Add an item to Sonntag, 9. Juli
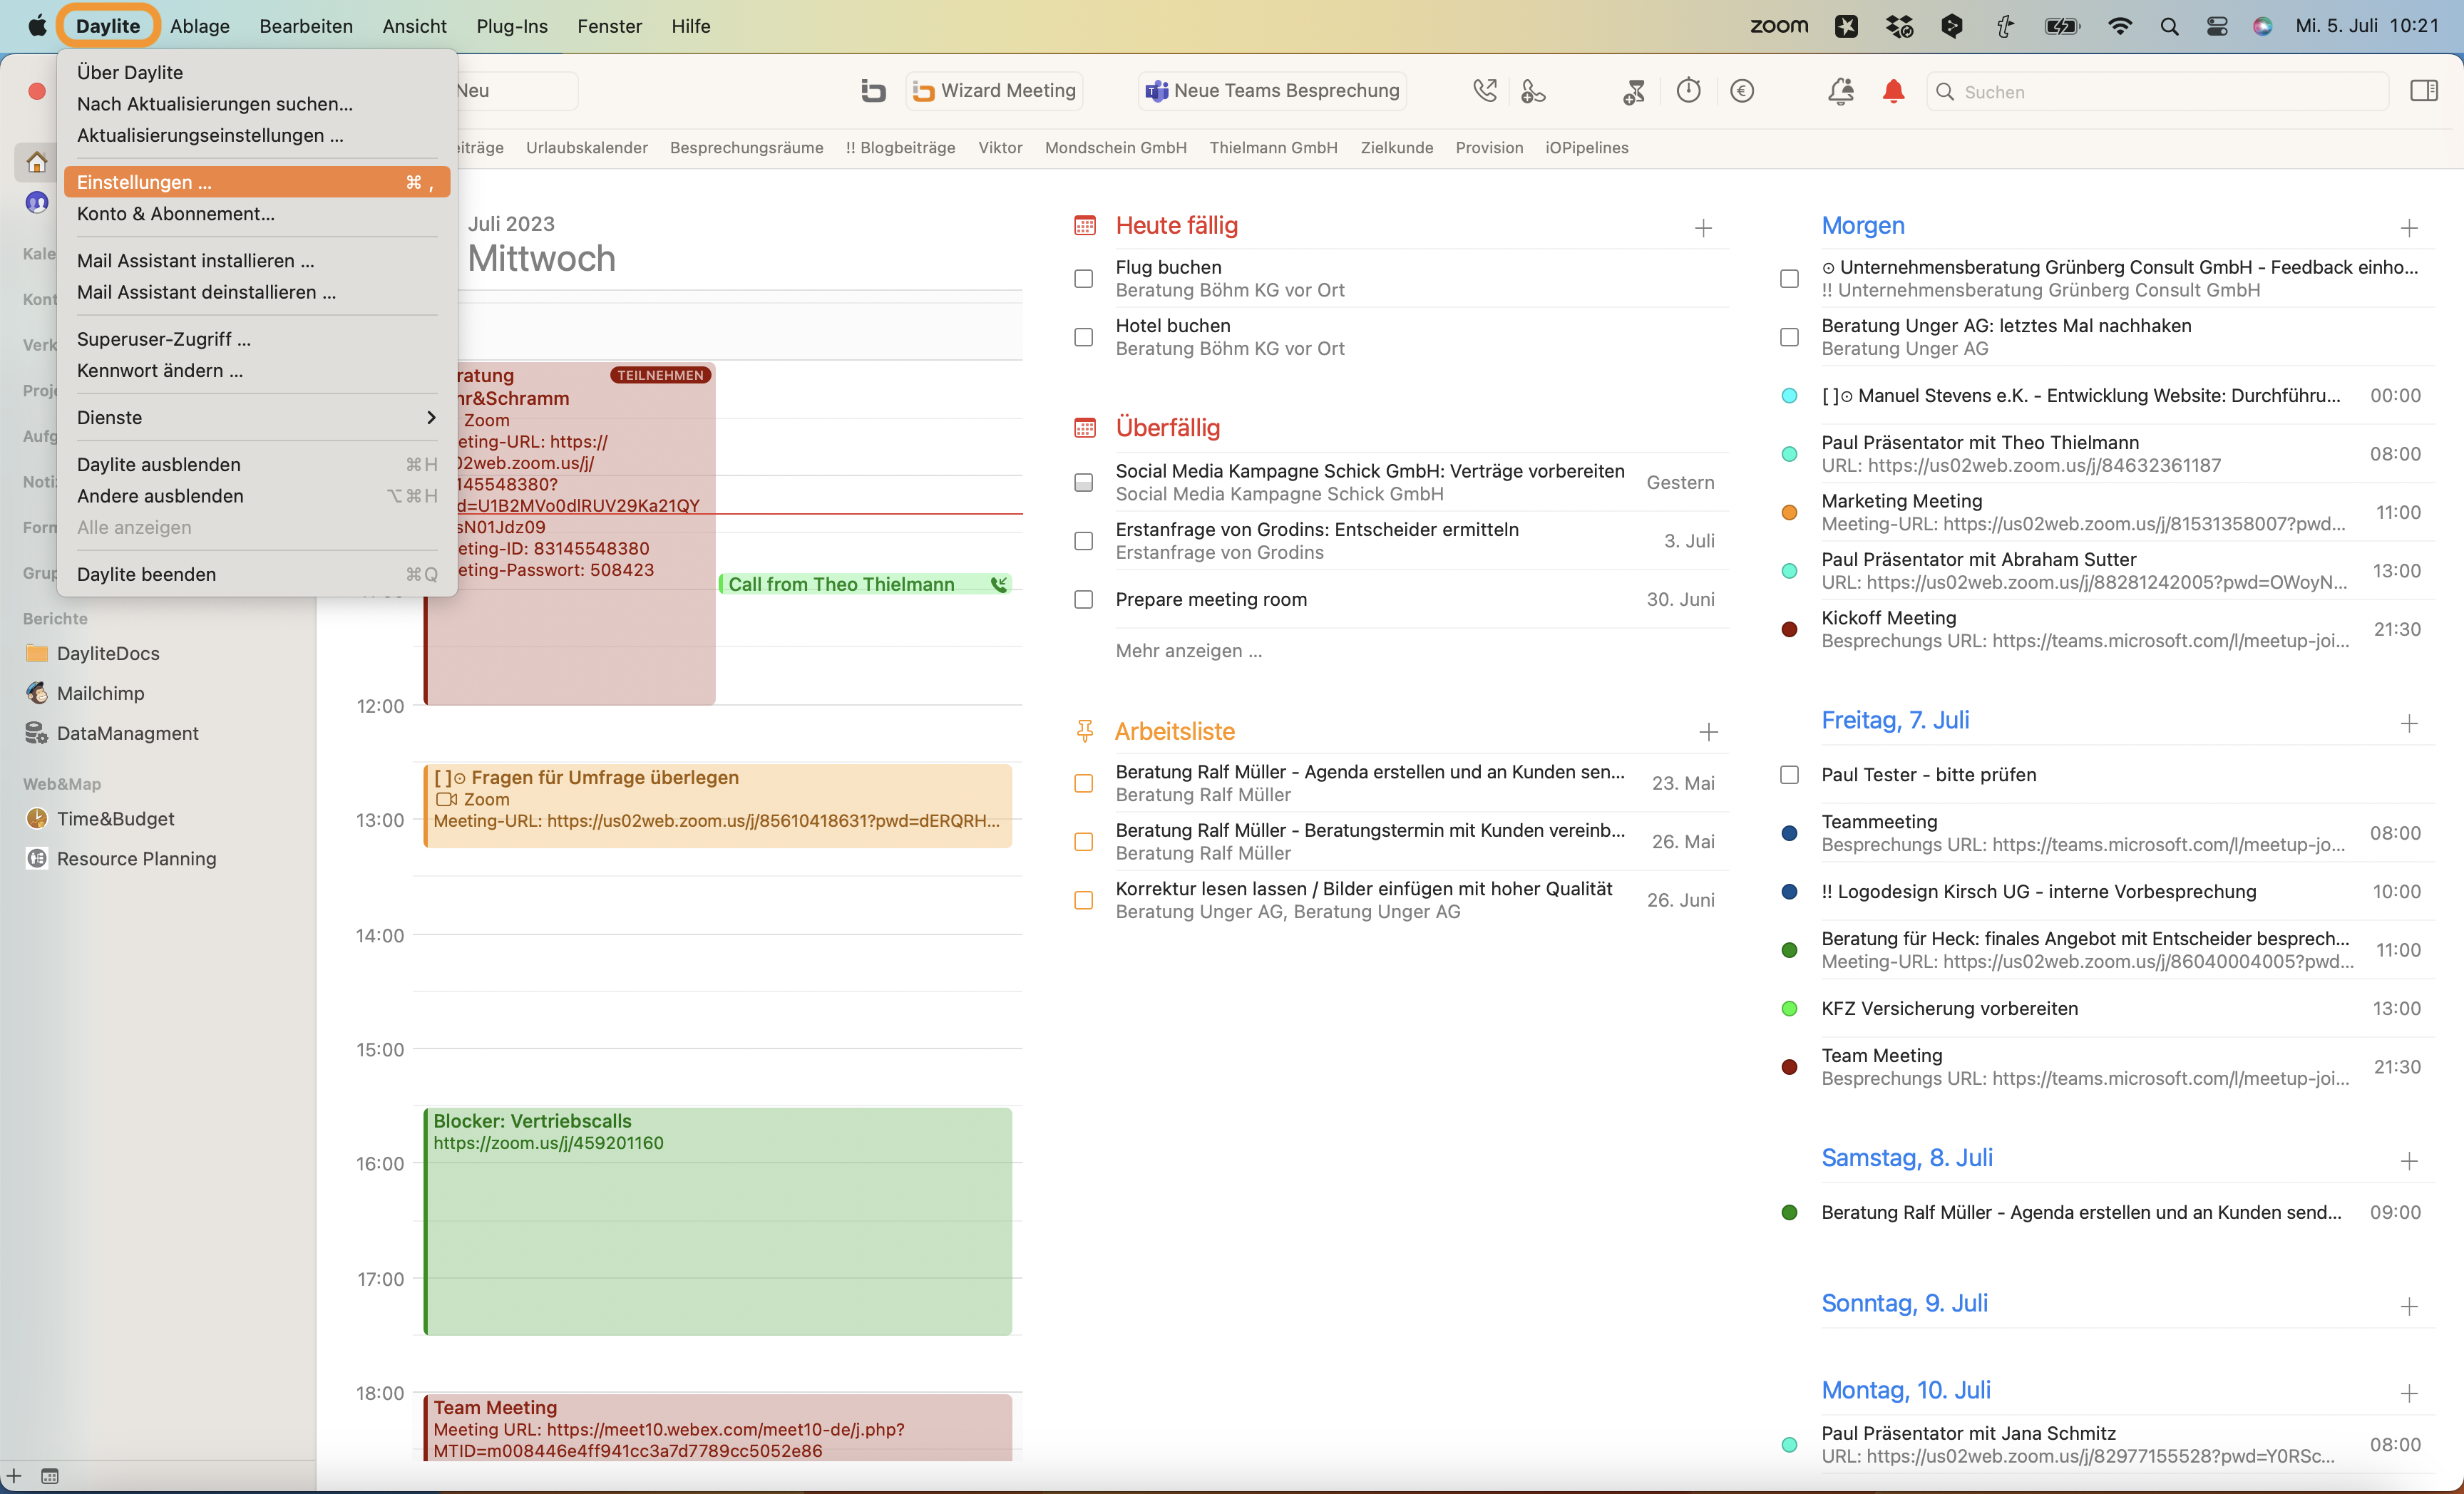 2409,1306
